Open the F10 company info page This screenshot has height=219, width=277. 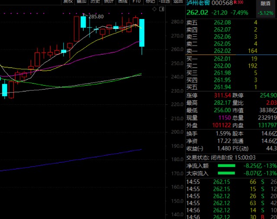coord(136,2)
